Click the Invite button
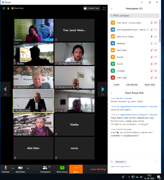This screenshot has width=164, height=180. (x=116, y=85)
